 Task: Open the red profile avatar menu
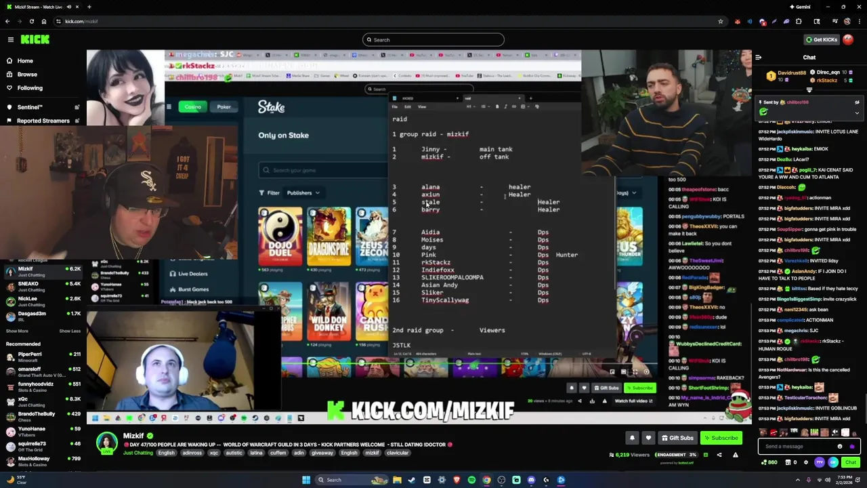[x=848, y=40]
